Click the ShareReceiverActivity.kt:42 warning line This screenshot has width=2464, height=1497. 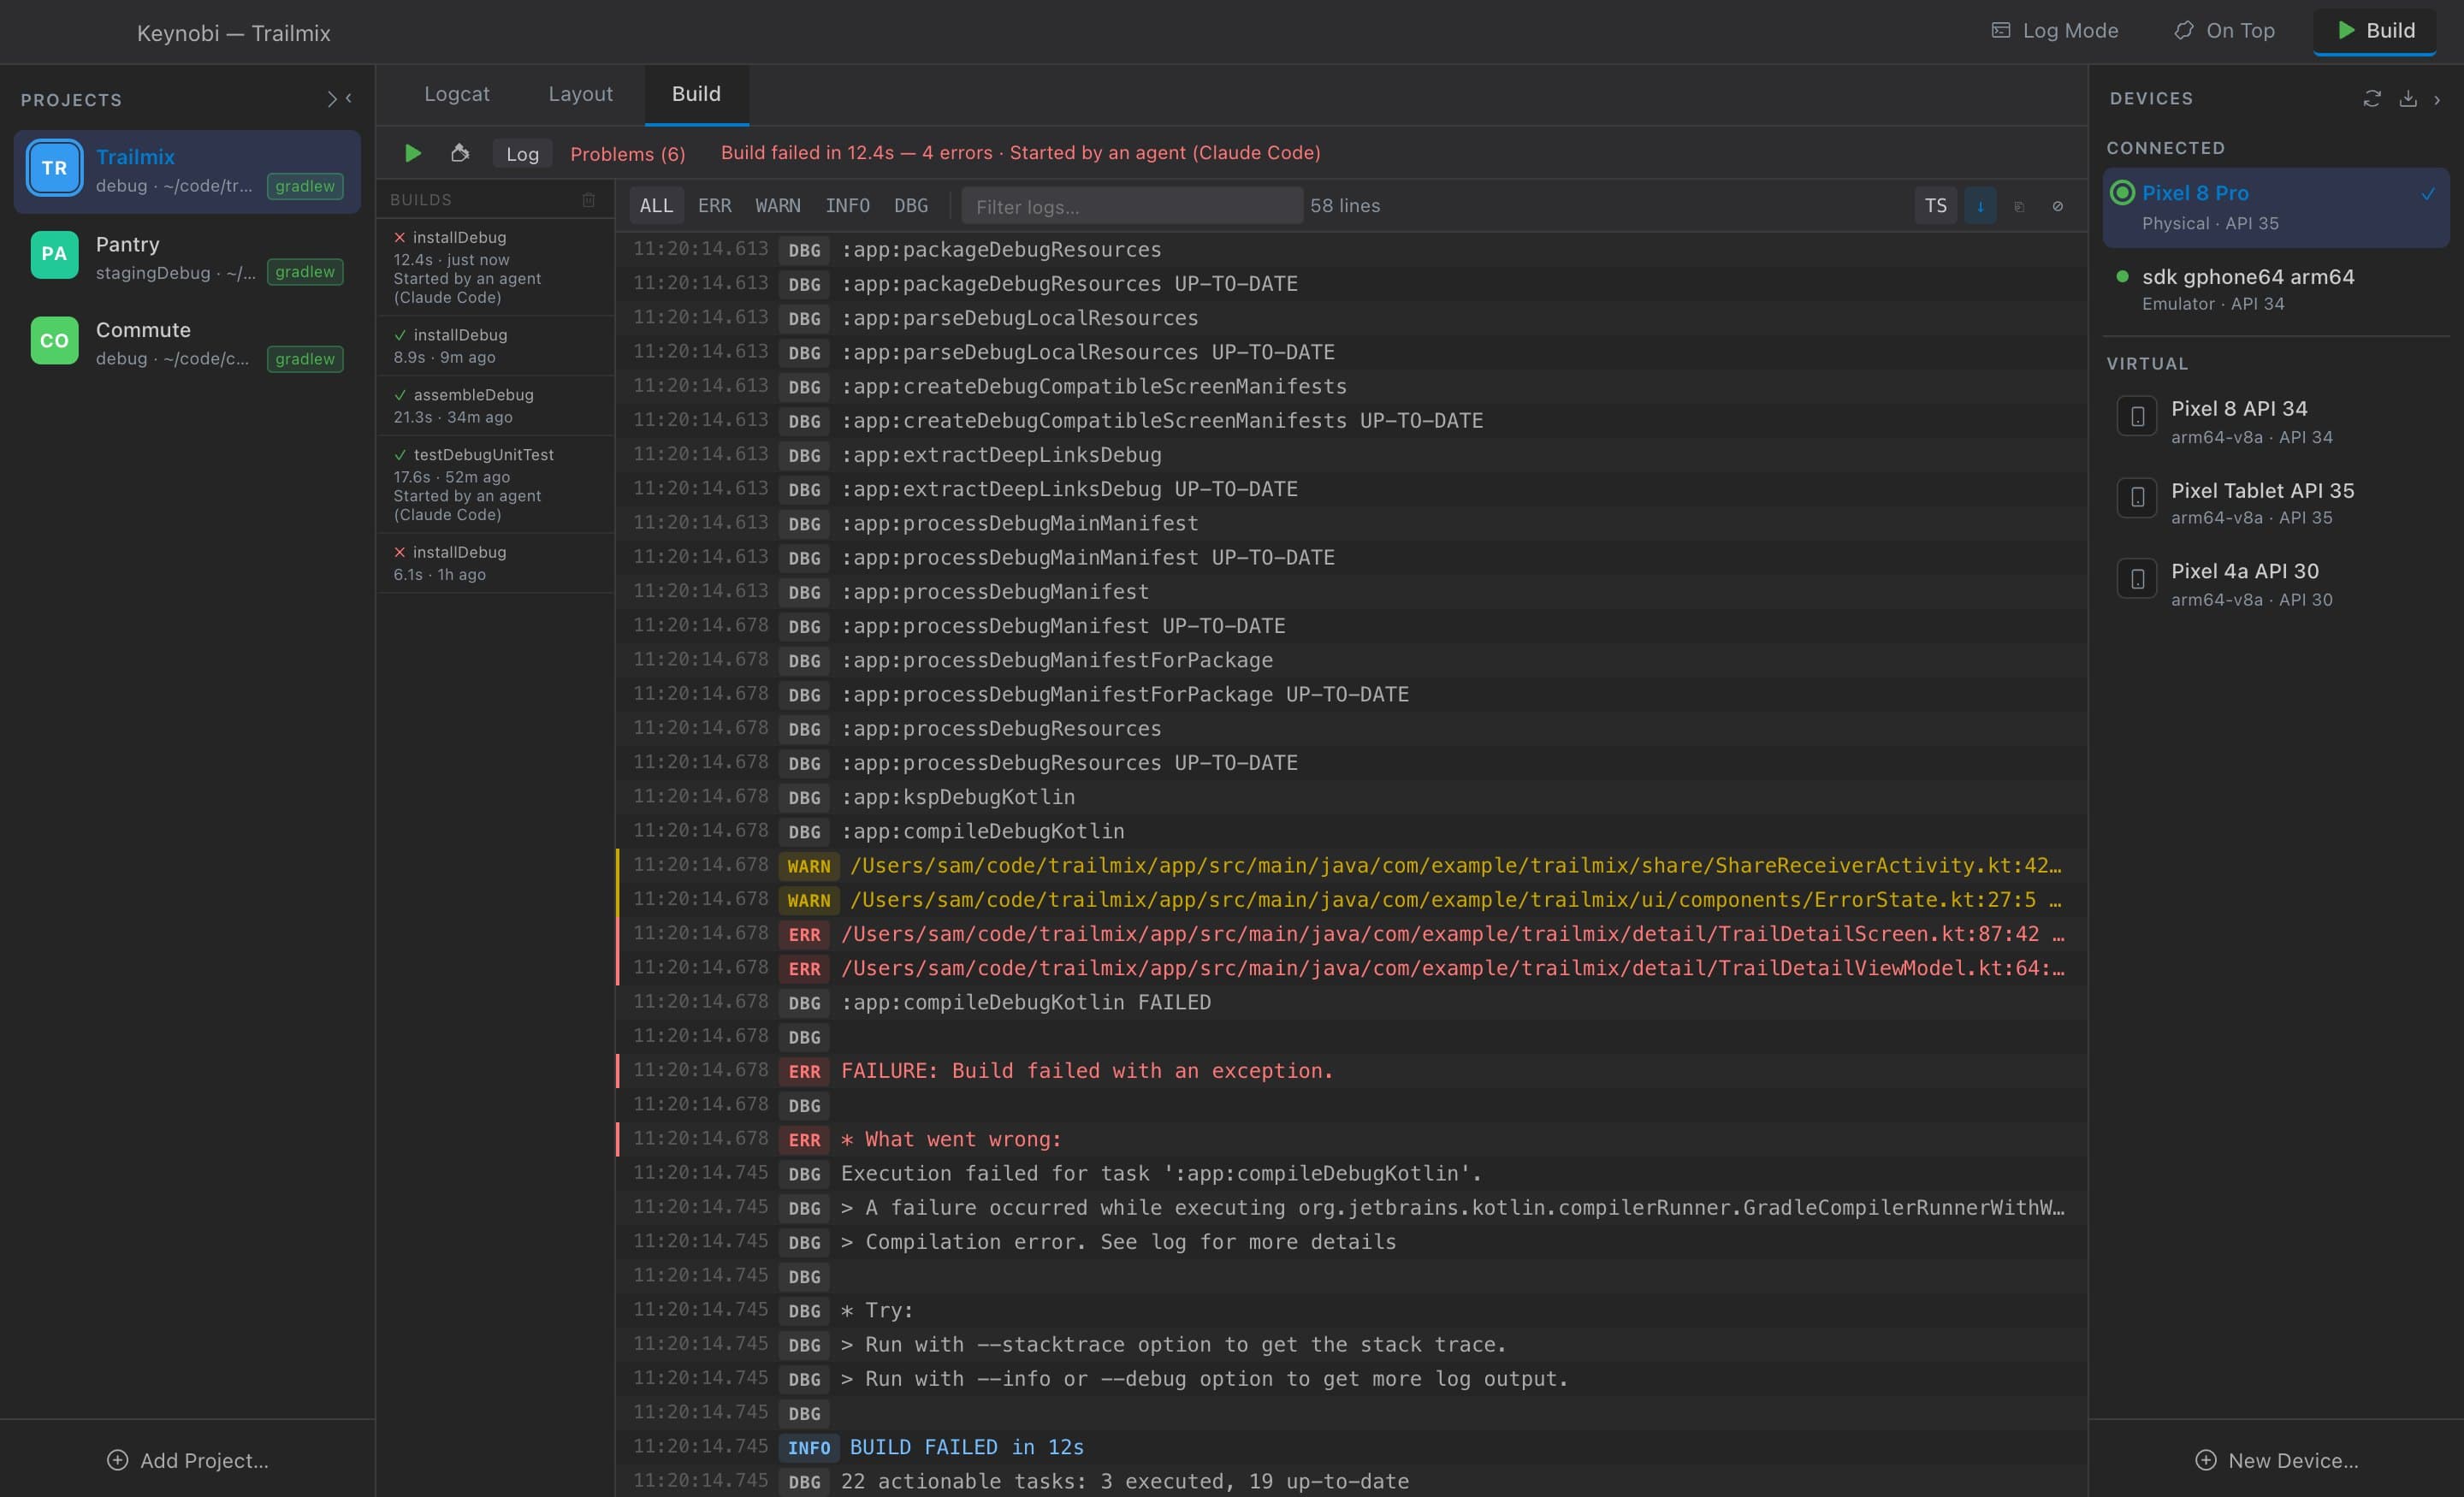click(x=1351, y=865)
